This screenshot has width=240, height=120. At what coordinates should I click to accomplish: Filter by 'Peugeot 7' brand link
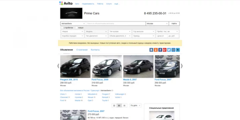click(106, 94)
